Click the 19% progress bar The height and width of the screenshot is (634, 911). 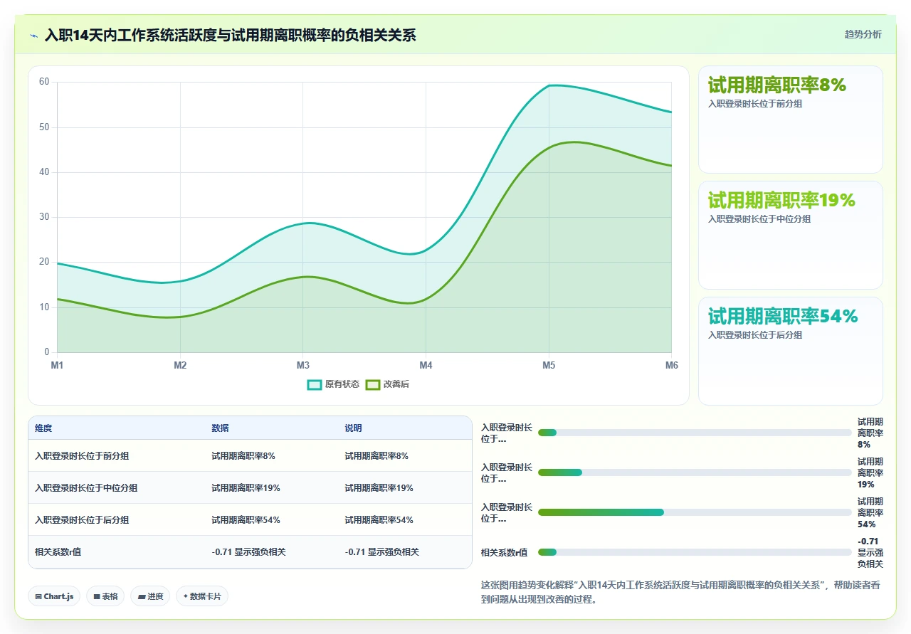tap(695, 472)
